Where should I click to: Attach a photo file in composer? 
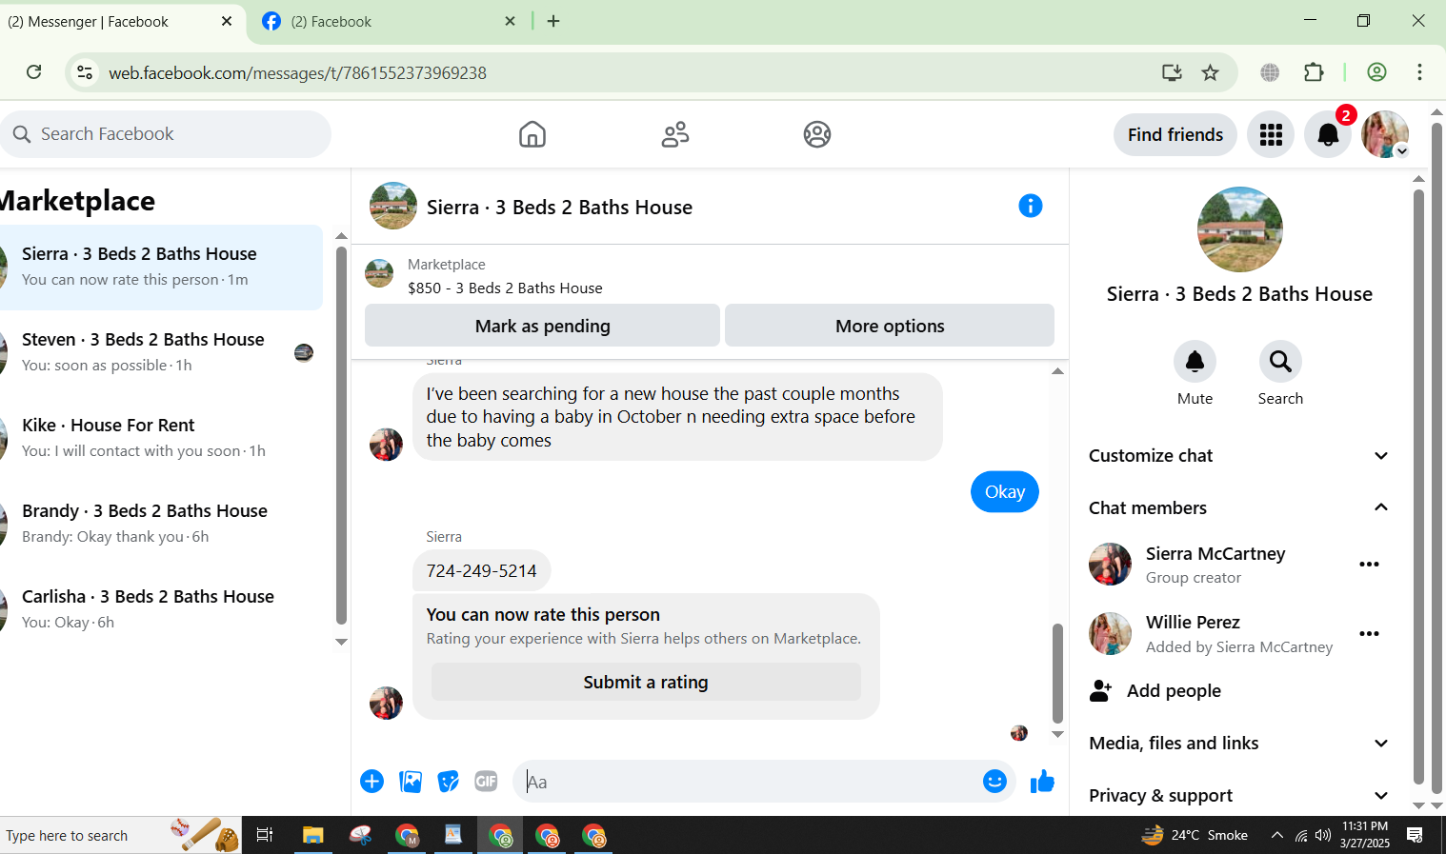pos(411,782)
